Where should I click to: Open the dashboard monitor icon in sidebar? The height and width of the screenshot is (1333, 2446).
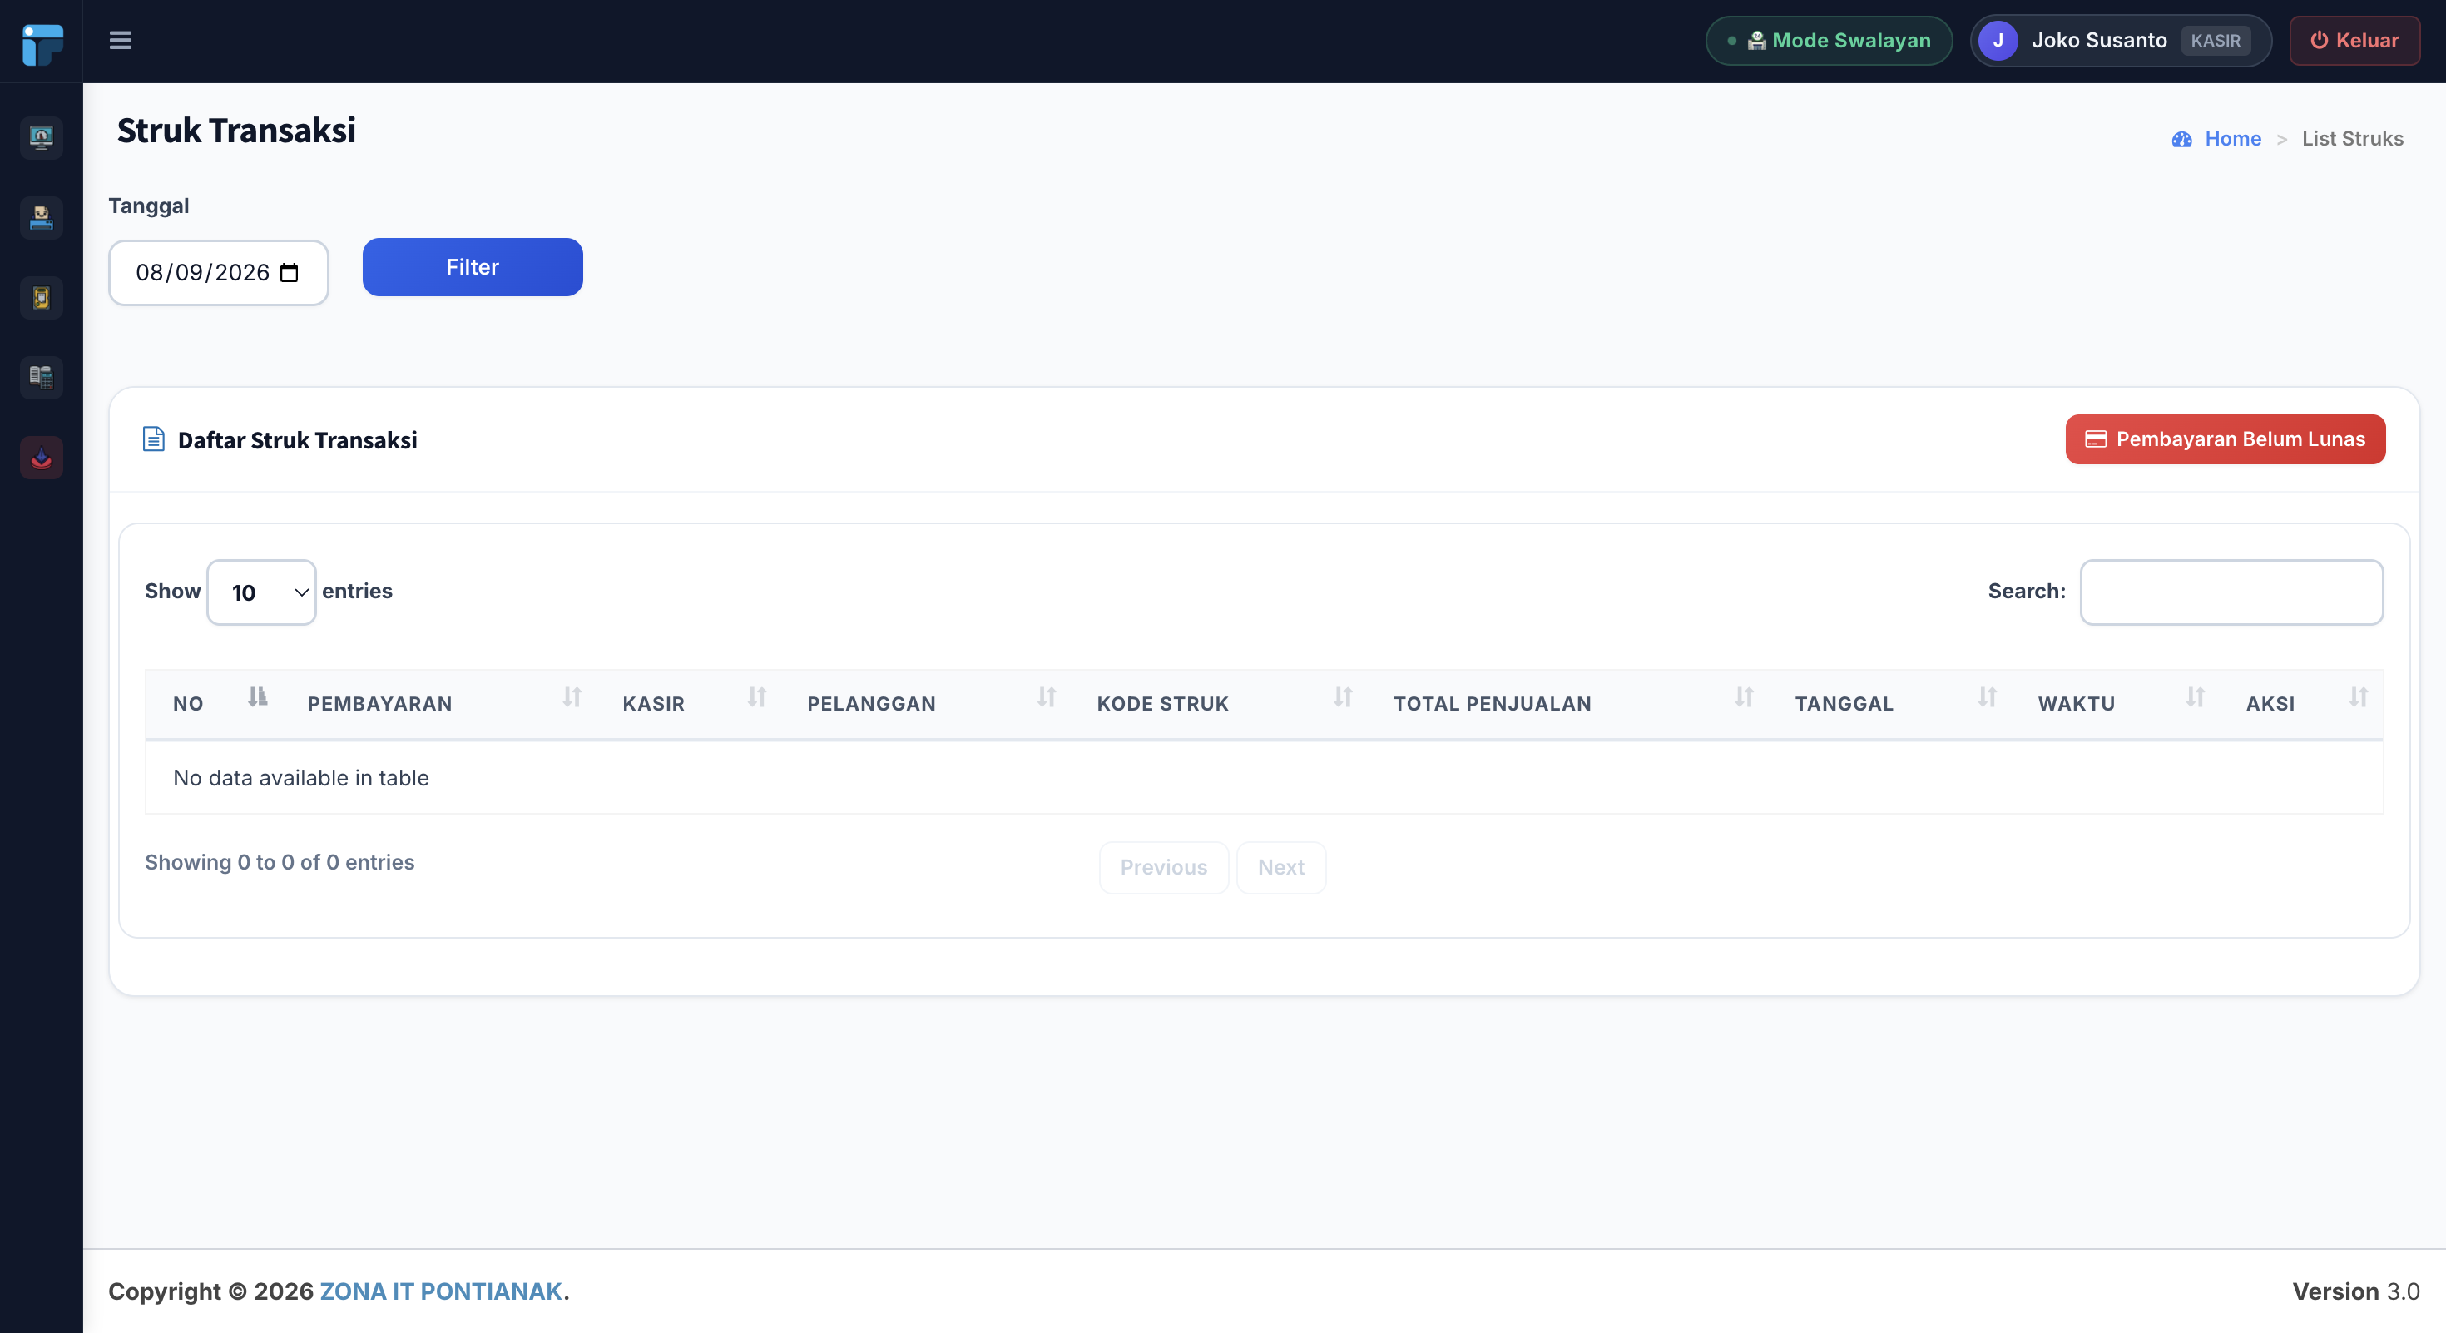tap(41, 137)
